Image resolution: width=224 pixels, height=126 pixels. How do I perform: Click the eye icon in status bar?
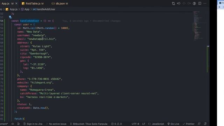point(13,124)
